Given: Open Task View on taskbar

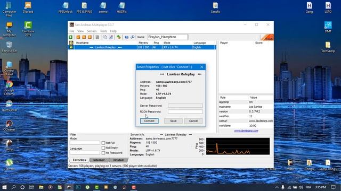Looking at the screenshot, I should click(x=31, y=187).
